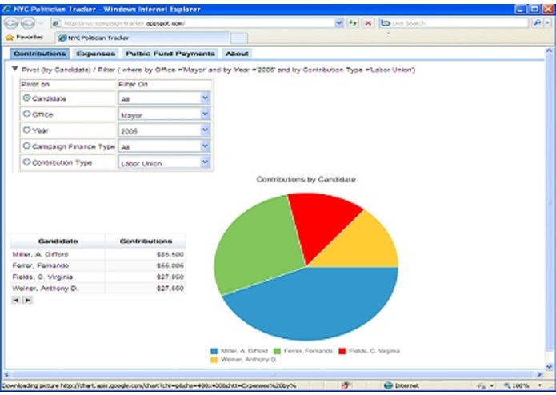Select the NYC Politician Tracker browser tab
Image resolution: width=556 pixels, height=395 pixels.
click(142, 38)
